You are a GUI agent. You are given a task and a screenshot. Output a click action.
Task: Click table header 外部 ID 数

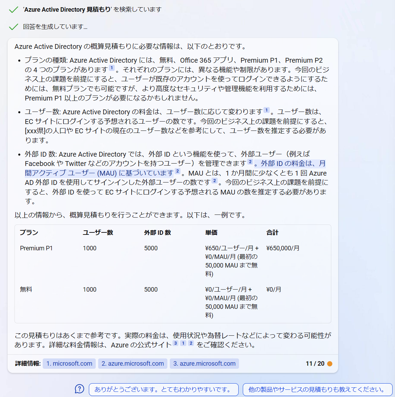(x=157, y=232)
